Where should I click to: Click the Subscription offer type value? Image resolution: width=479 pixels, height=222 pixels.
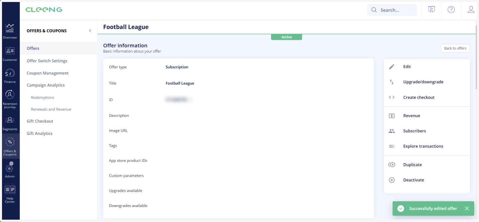point(177,67)
